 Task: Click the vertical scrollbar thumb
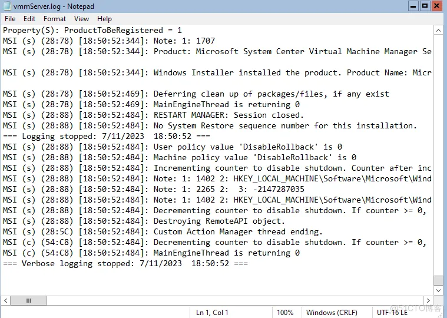click(438, 280)
